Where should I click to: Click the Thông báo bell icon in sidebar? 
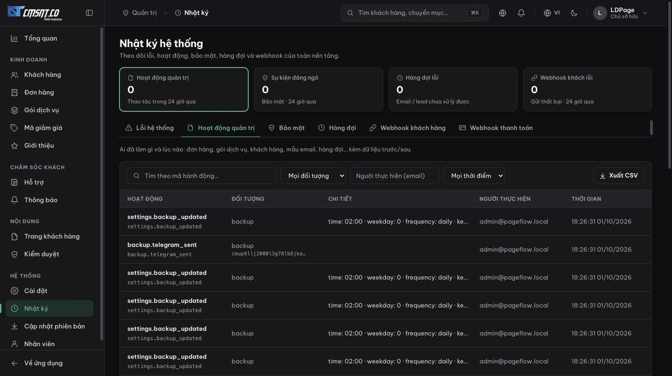tap(14, 200)
